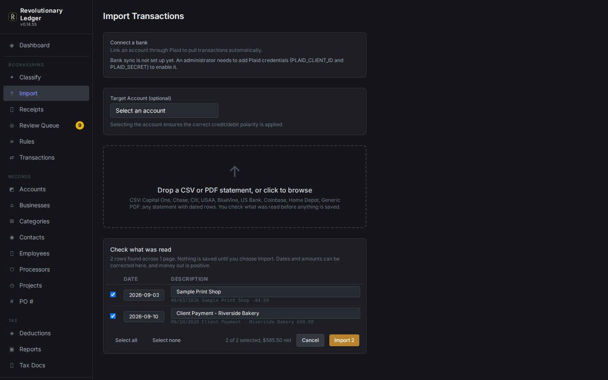Click the Import 2 button
The image size is (608, 380).
(344, 340)
